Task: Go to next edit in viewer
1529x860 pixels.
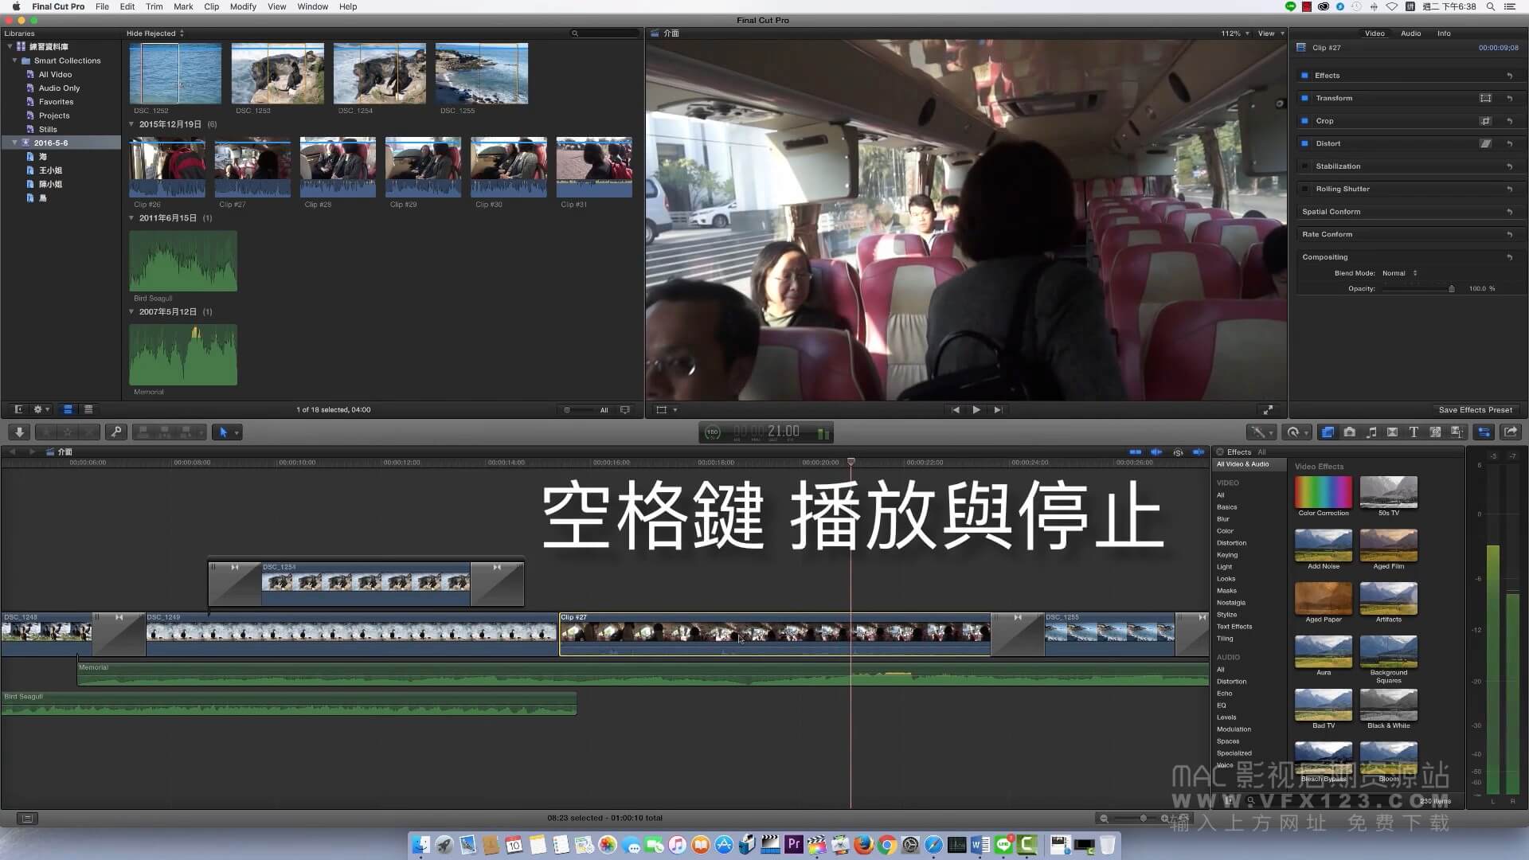Action: [998, 410]
